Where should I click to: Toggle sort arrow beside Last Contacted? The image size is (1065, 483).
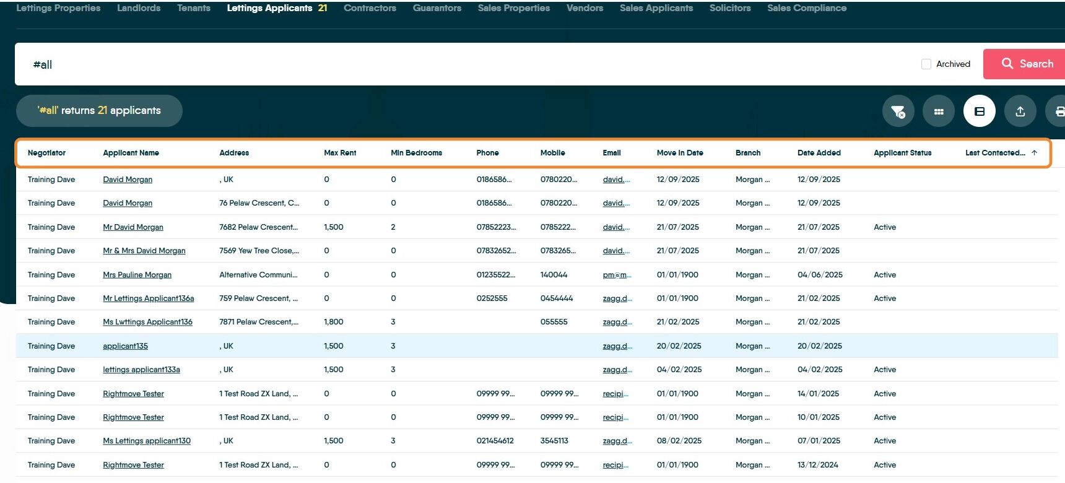pyautogui.click(x=1034, y=153)
